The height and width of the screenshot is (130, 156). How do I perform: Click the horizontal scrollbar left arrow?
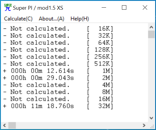click(x=5, y=125)
